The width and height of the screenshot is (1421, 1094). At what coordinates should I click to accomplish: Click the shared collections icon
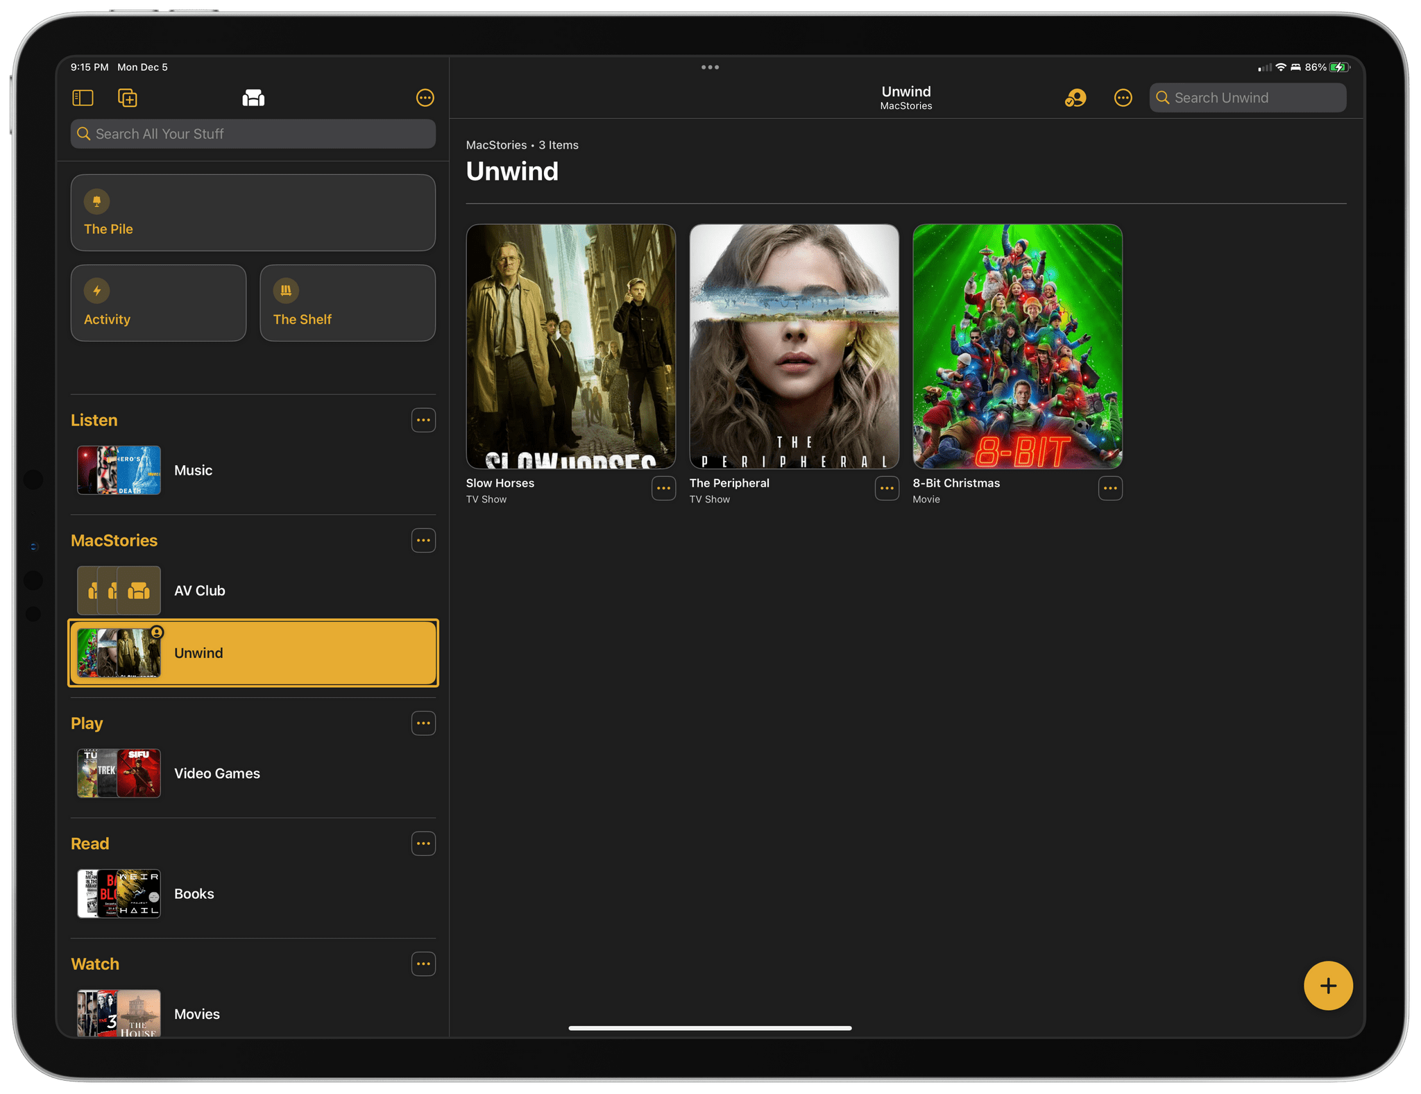(x=1076, y=98)
